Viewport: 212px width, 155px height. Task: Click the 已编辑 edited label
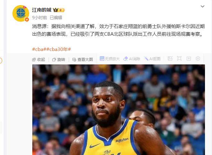coord(56,18)
